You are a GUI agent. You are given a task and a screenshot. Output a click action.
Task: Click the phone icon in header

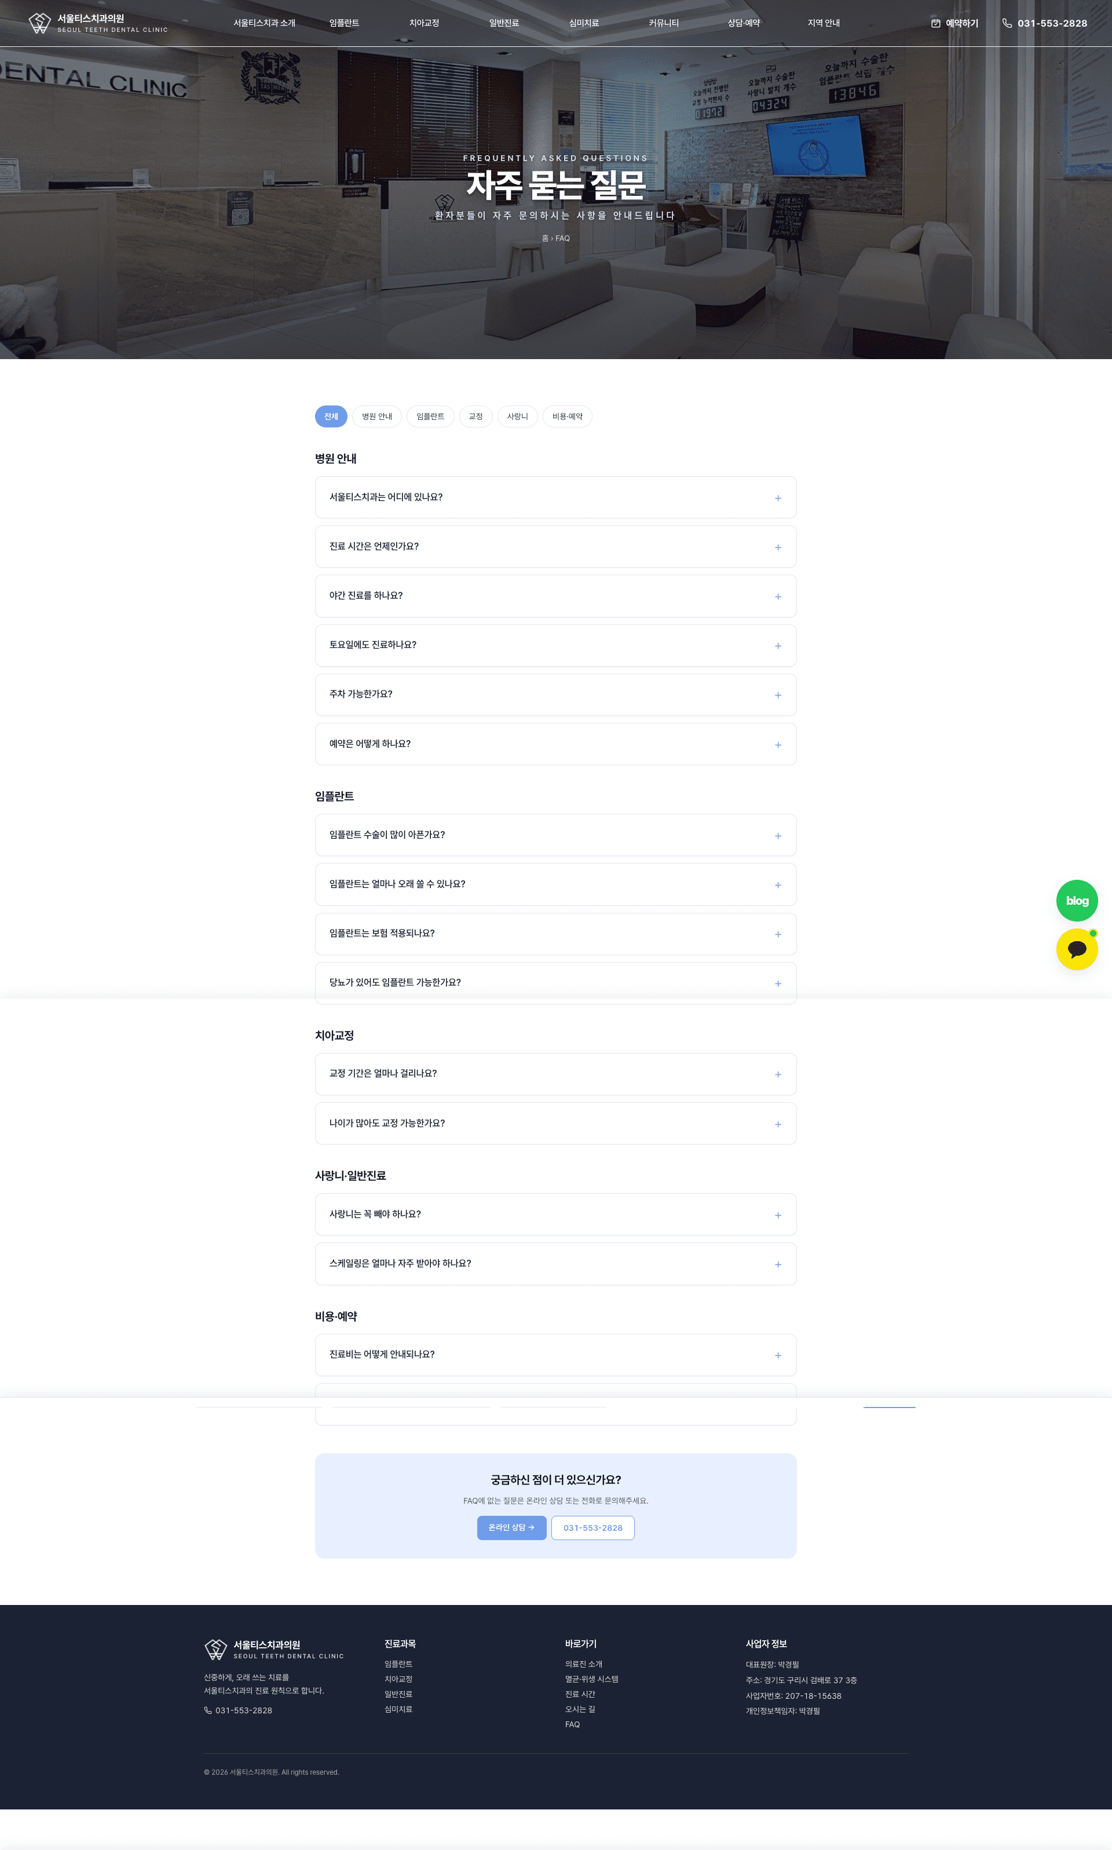pyautogui.click(x=1007, y=23)
